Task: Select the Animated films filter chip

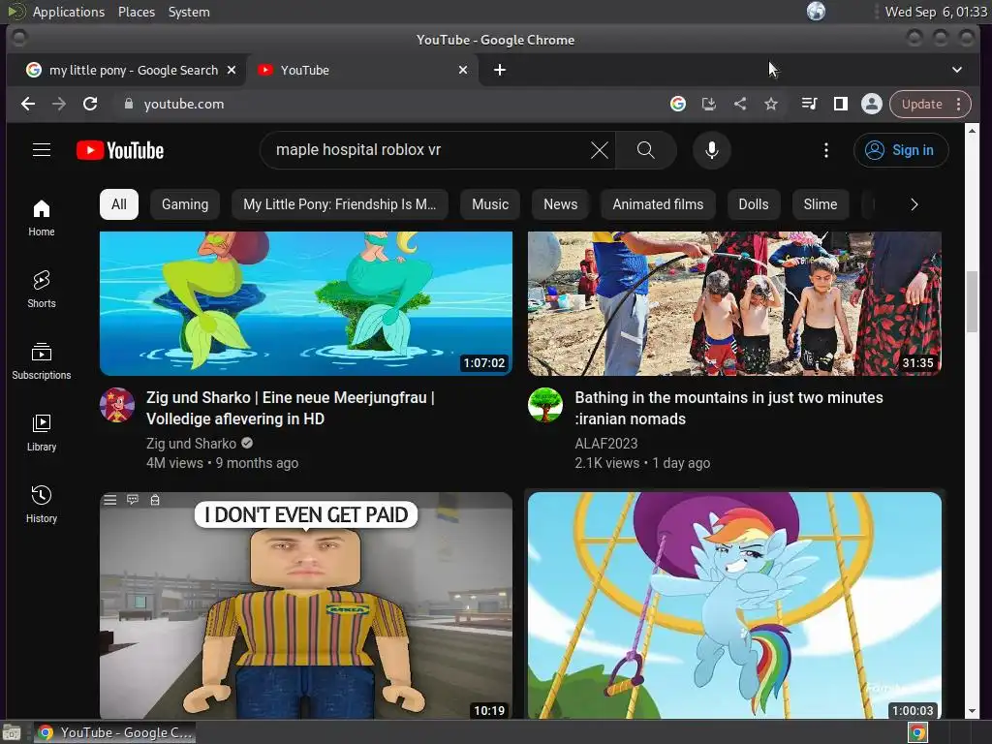Action: point(658,204)
